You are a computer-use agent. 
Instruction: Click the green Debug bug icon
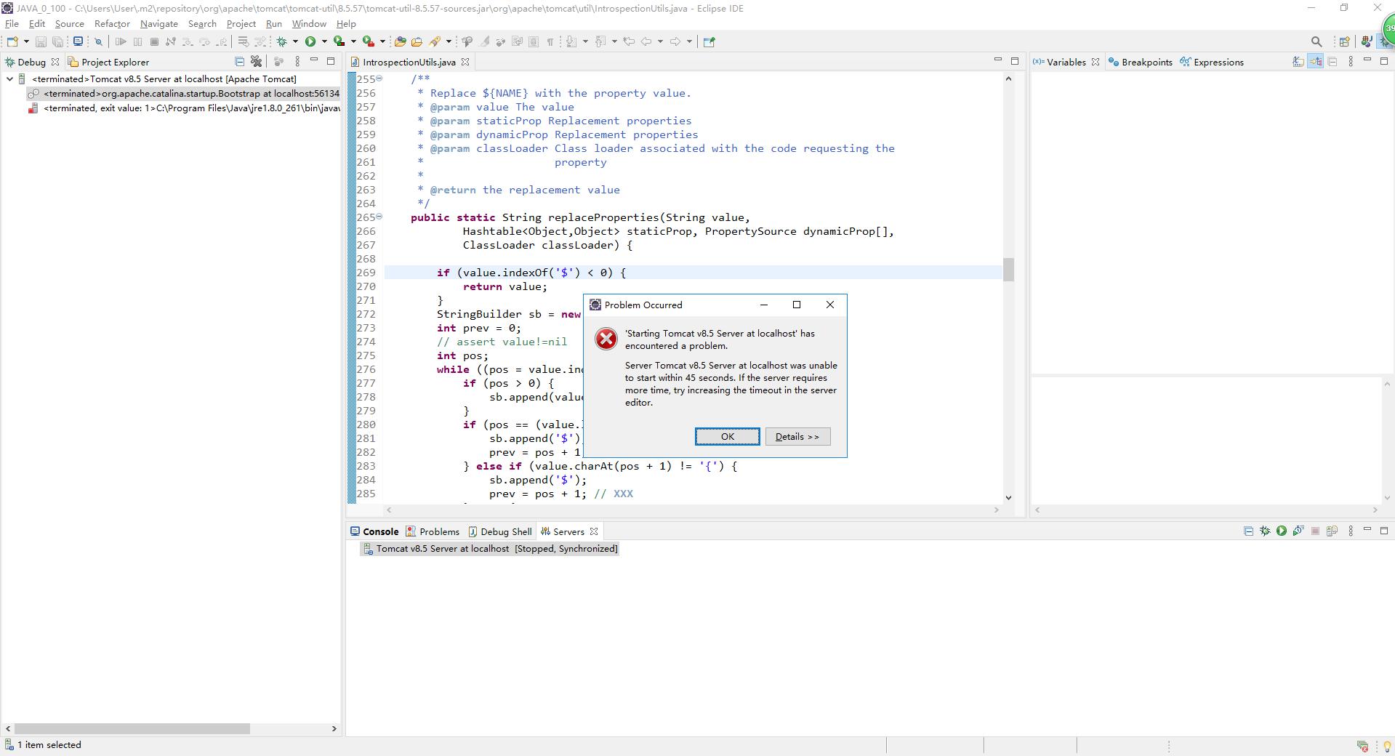point(281,41)
